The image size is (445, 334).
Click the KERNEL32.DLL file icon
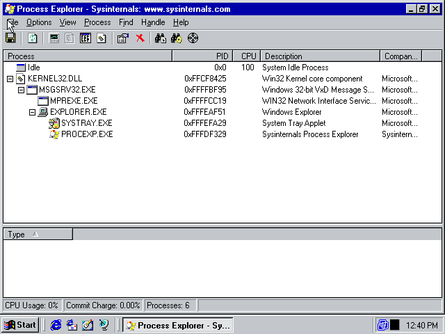point(20,79)
